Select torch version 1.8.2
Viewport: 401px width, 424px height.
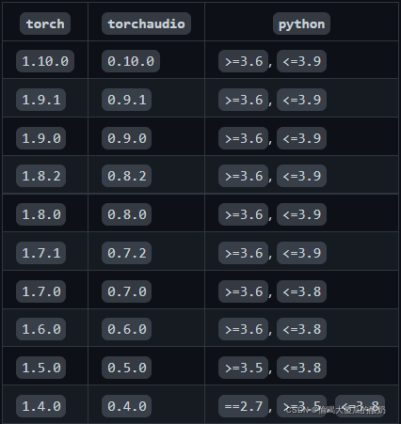[41, 176]
